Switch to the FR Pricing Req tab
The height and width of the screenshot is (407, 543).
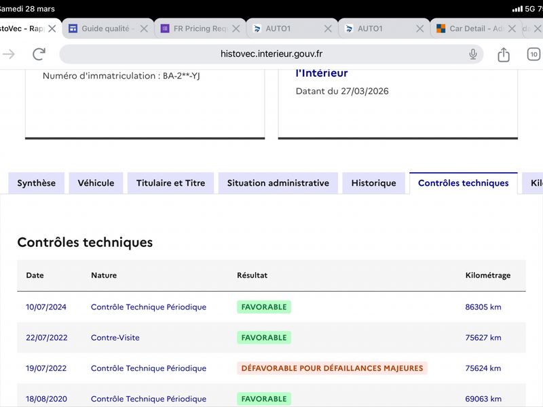coord(200,28)
